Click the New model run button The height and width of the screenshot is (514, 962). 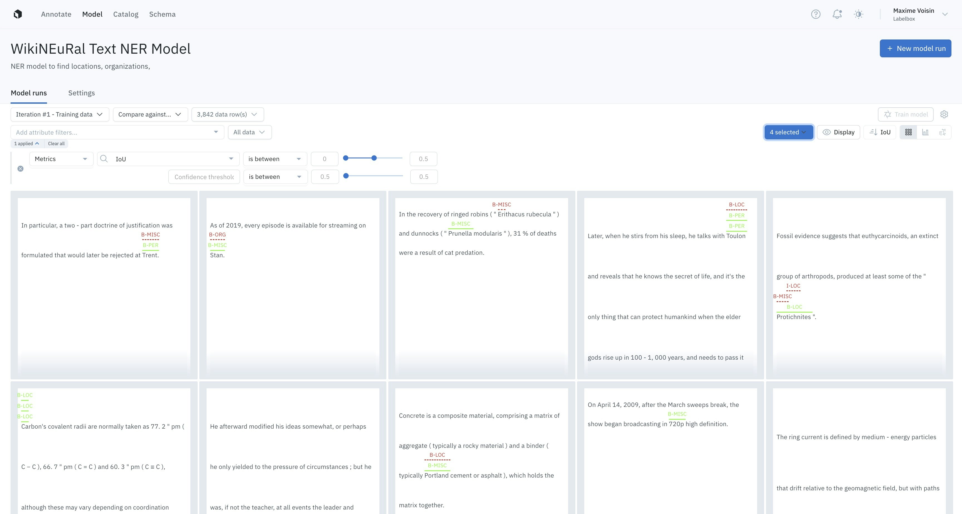tap(915, 48)
